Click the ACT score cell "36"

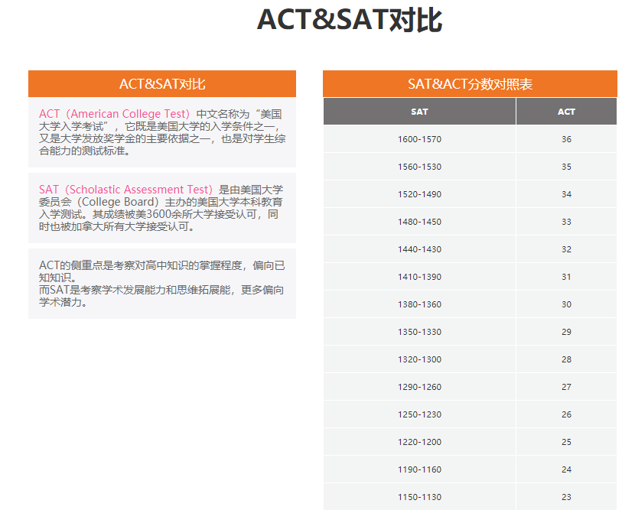566,139
